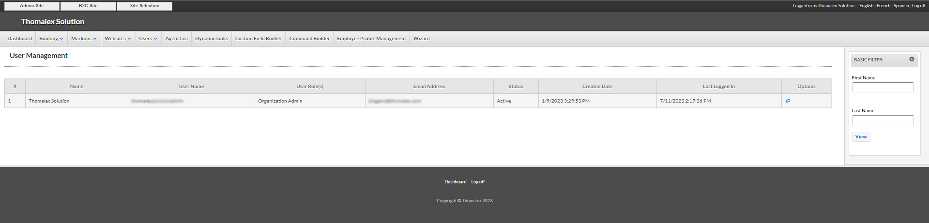Switch to the Admin Site tab
Screen dimensions: 929x223
[x=32, y=6]
